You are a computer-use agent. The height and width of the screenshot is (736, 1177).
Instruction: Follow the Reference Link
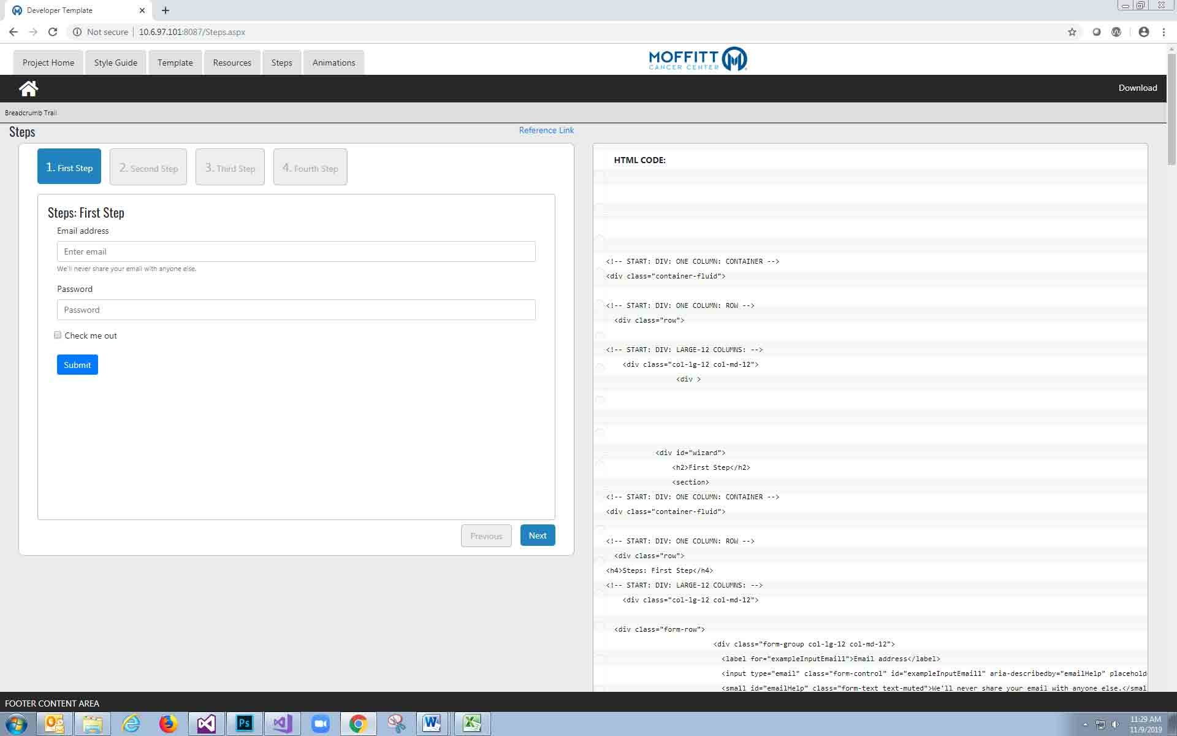(546, 130)
